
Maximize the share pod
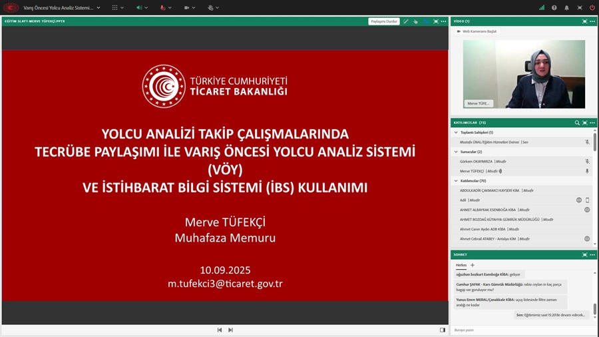(x=436, y=21)
